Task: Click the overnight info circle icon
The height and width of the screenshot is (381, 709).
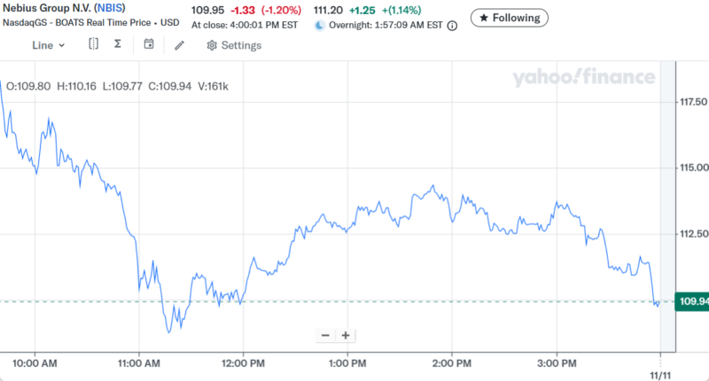Action: tap(453, 26)
